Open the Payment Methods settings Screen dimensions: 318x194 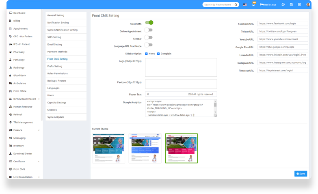tap(57, 52)
